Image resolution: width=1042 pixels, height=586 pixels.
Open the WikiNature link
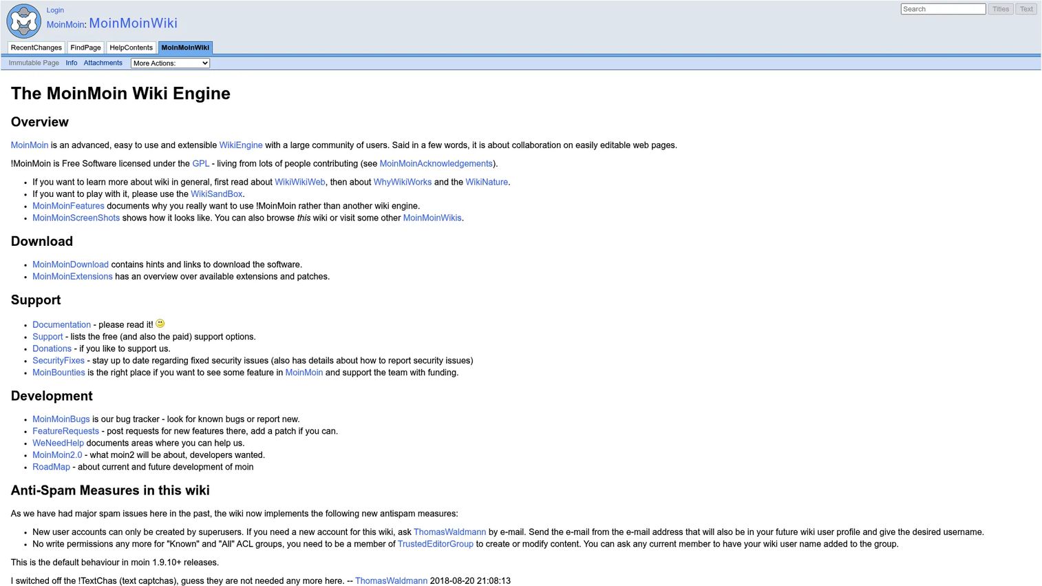[487, 182]
